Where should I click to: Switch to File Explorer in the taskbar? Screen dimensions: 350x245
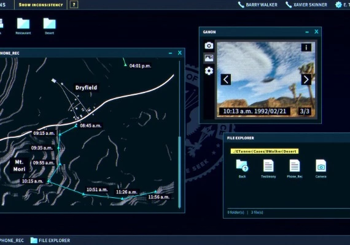pyautogui.click(x=50, y=241)
